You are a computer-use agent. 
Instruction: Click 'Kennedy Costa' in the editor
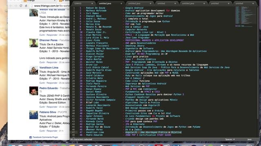pyautogui.click(x=94, y=122)
